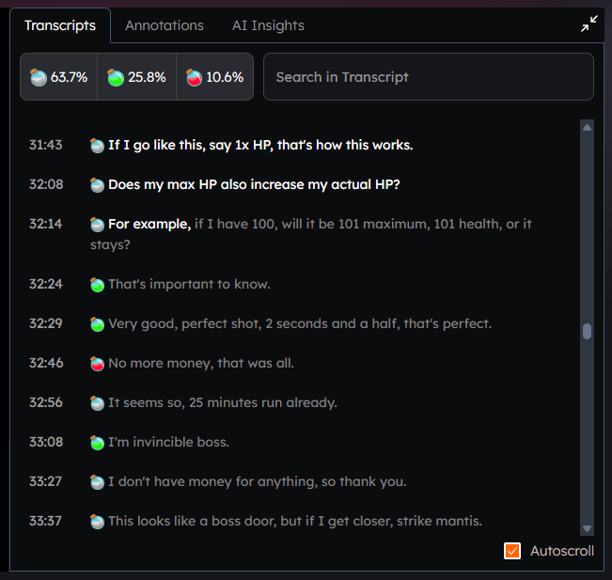Jump to timestamp 32:29
This screenshot has height=580, width=612.
[x=46, y=323]
